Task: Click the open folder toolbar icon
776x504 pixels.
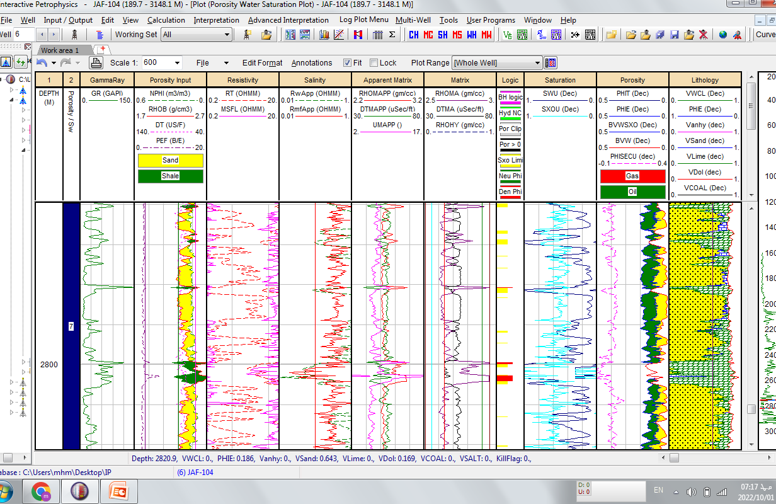Action: click(x=630, y=35)
